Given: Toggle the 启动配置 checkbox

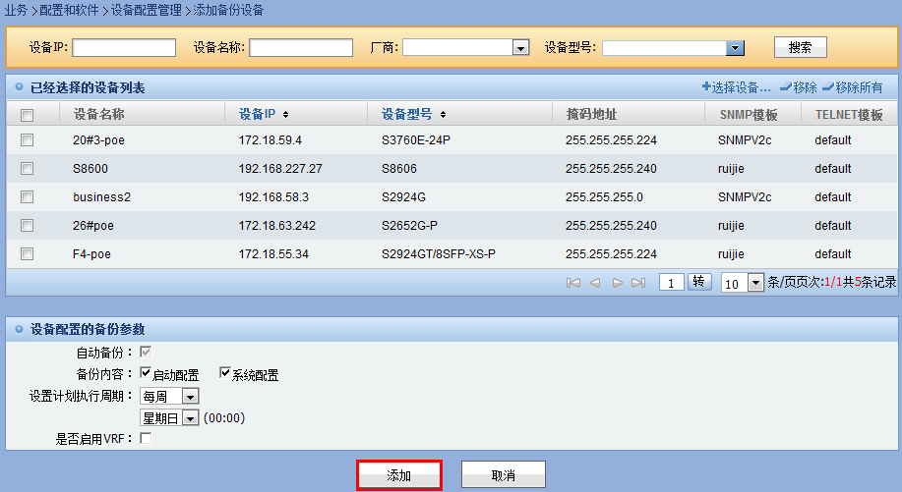Looking at the screenshot, I should (146, 374).
